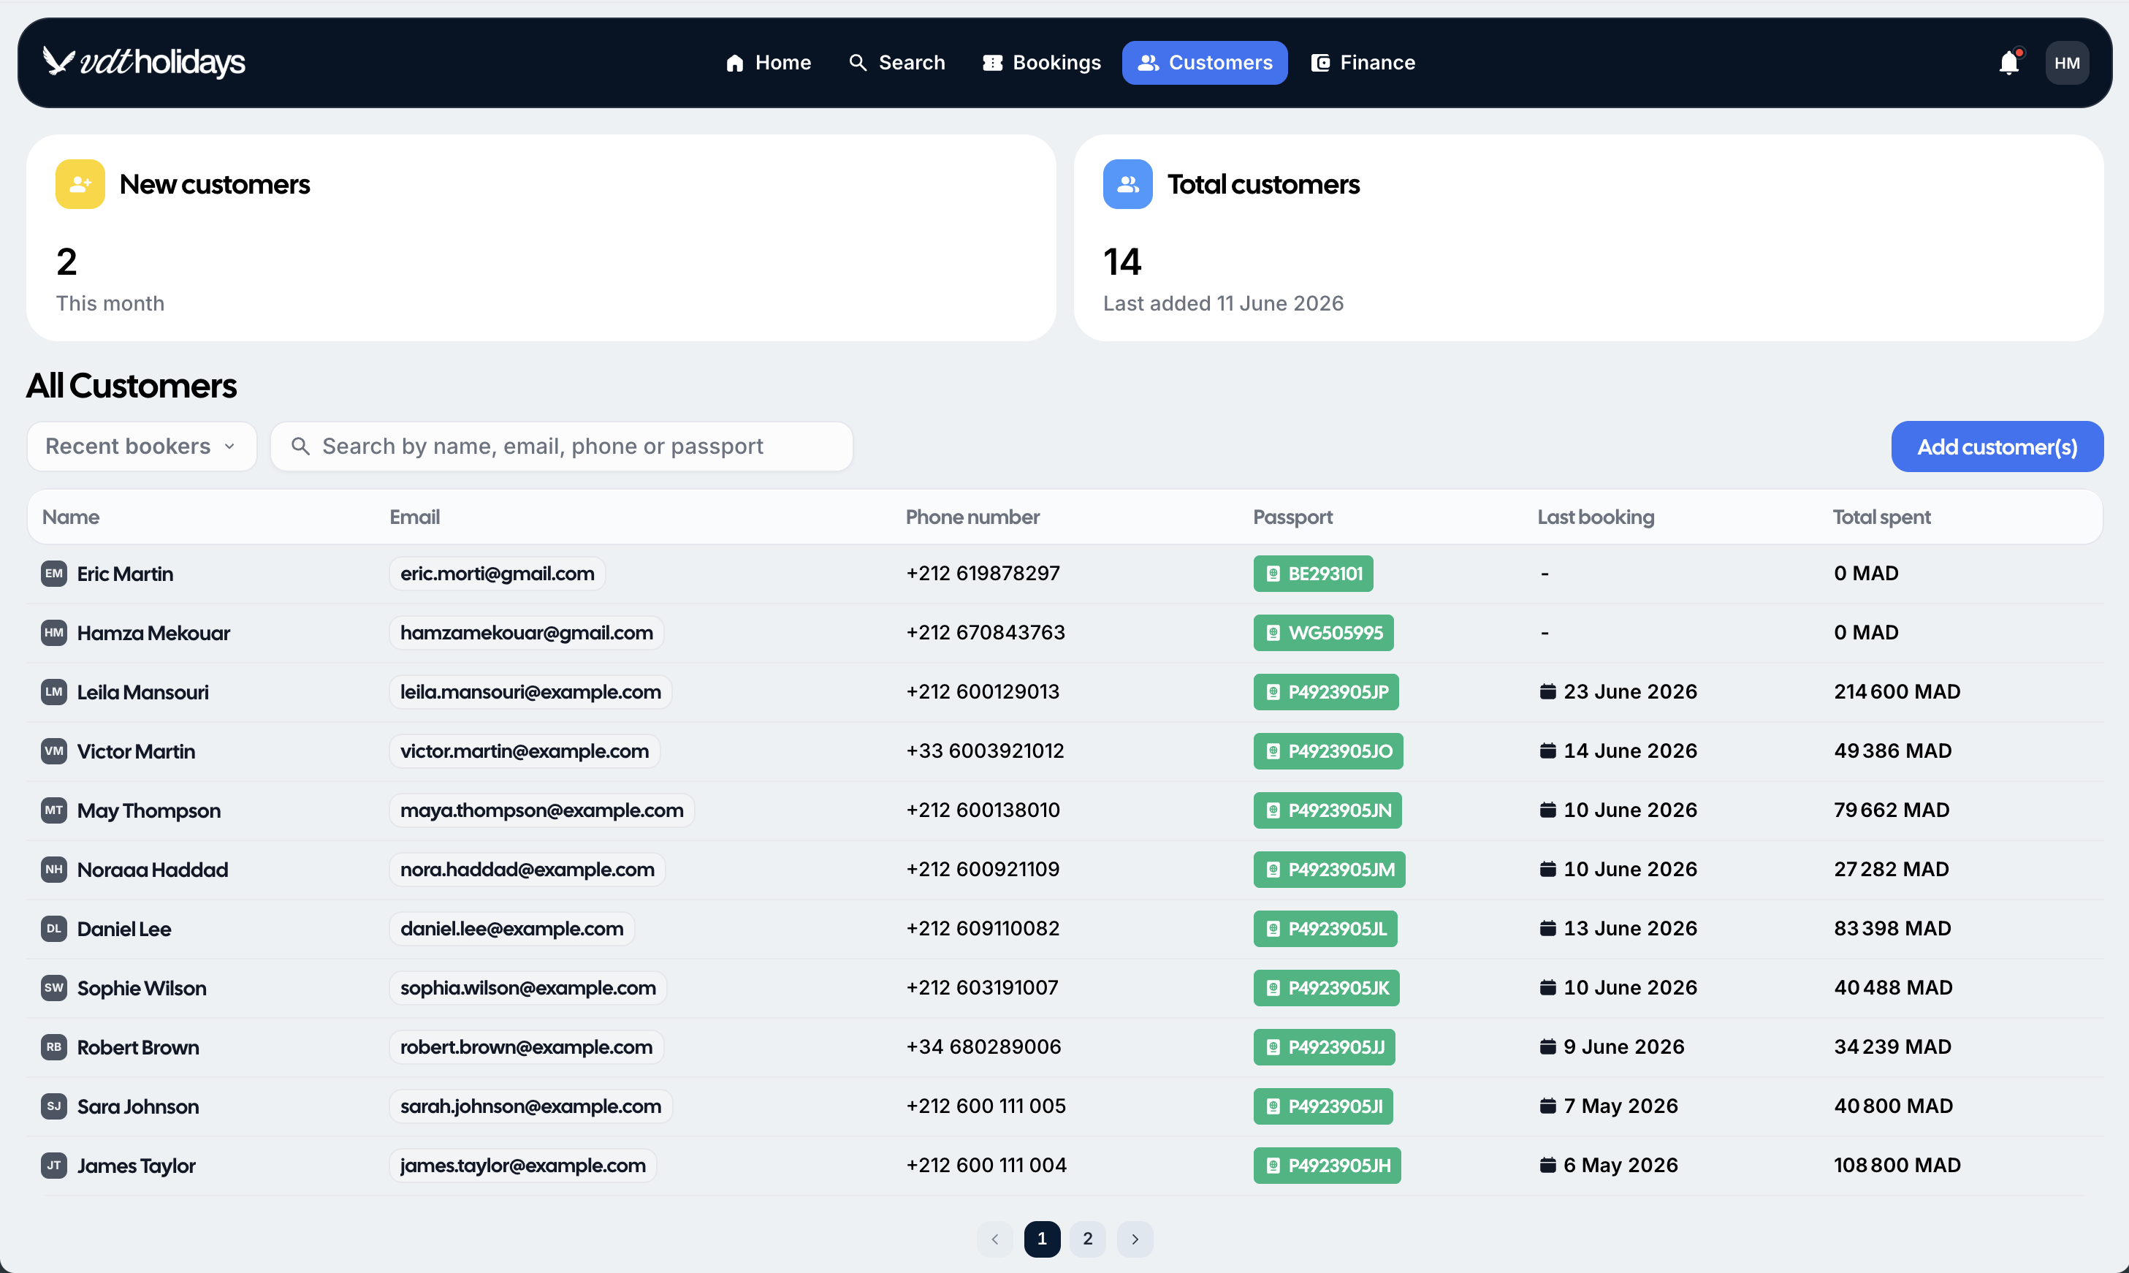2129x1273 pixels.
Task: Click email maya.thompson@example.com
Action: coord(542,810)
